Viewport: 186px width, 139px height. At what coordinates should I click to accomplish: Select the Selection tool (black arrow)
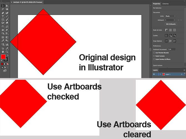3,6
